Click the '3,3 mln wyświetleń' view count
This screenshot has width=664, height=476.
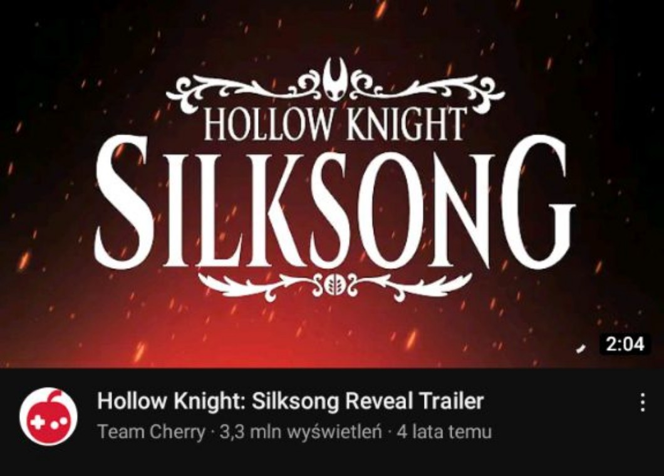pos(301,432)
